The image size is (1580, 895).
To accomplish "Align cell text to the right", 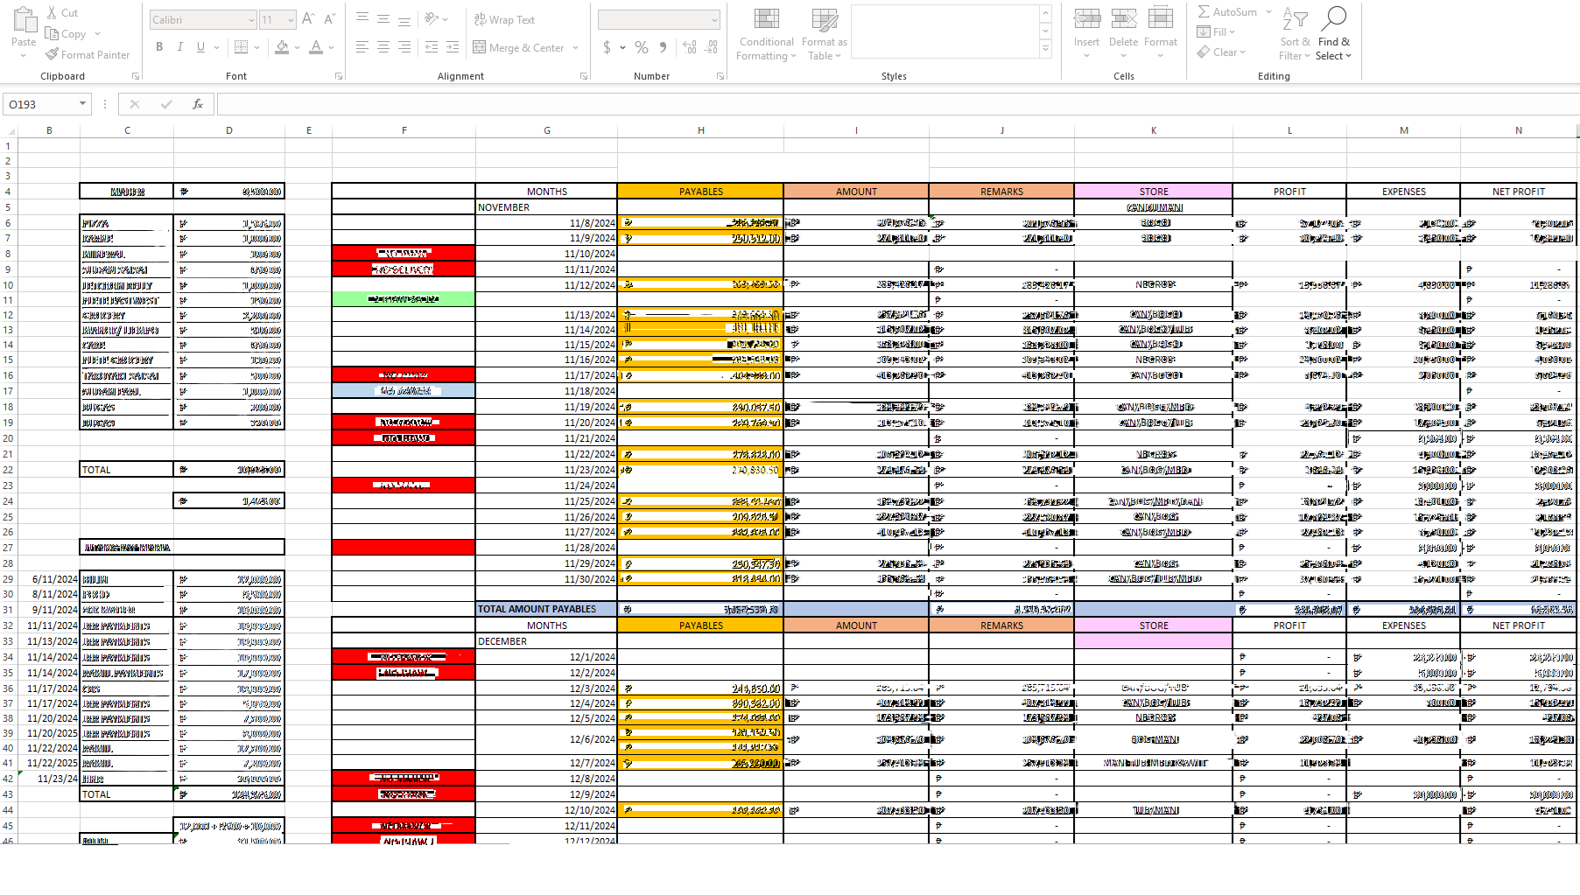I will [404, 47].
